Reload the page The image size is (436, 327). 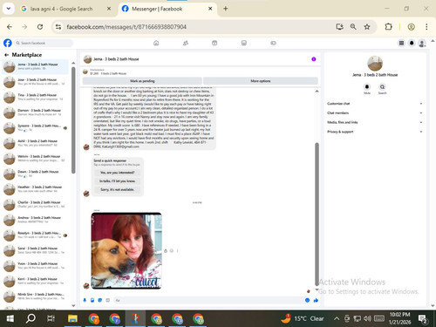pos(40,27)
